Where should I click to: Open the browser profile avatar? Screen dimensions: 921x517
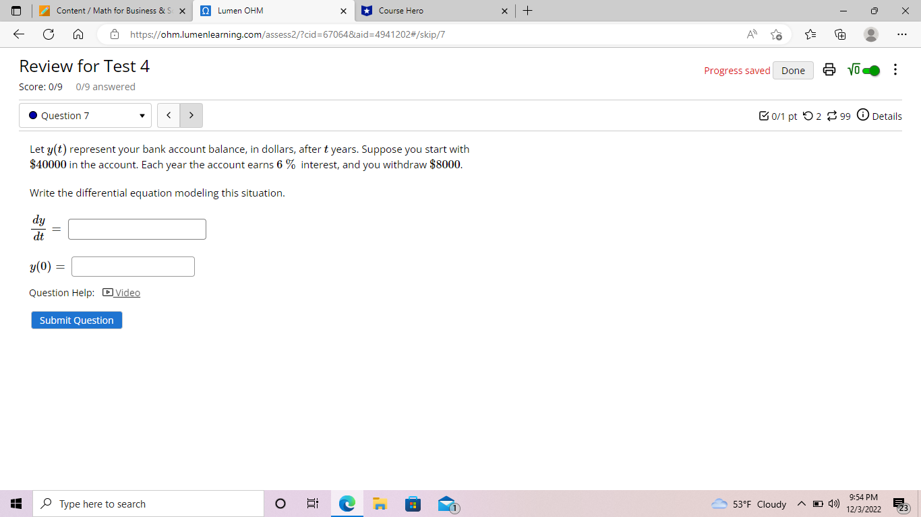coord(871,34)
